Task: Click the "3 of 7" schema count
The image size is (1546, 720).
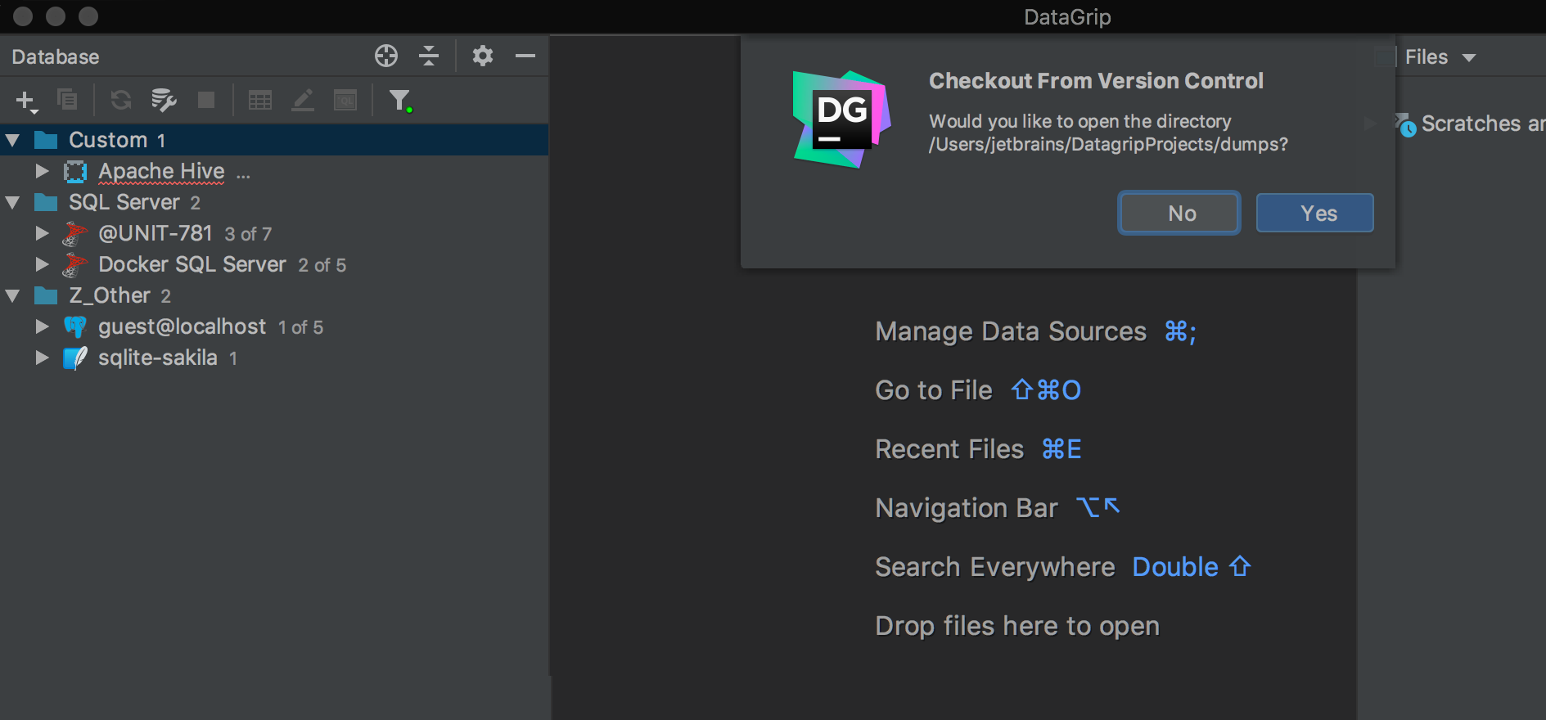Action: click(x=248, y=234)
